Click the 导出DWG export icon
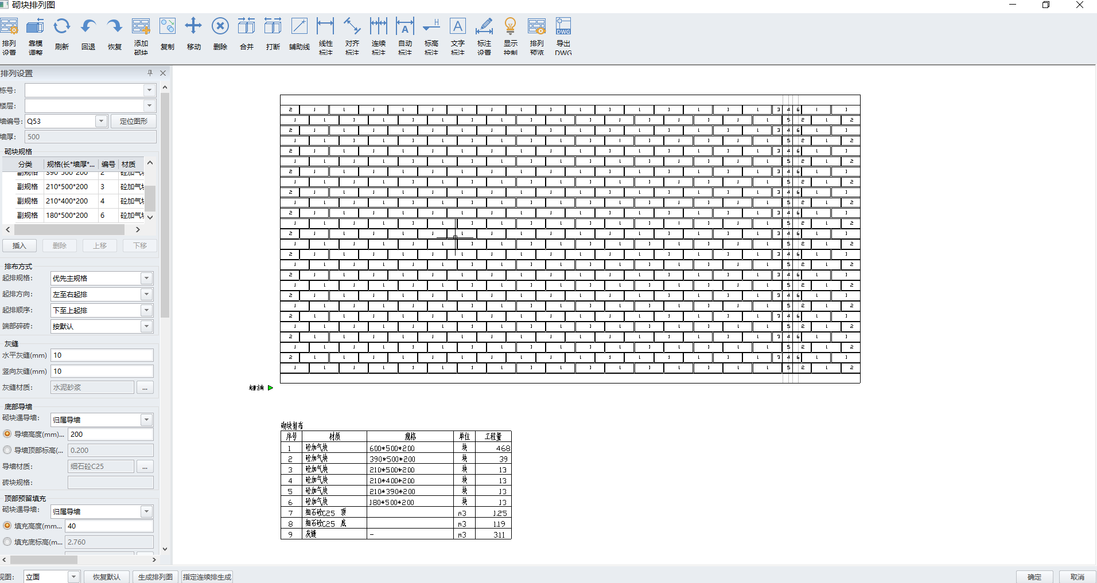The width and height of the screenshot is (1097, 583). (563, 36)
